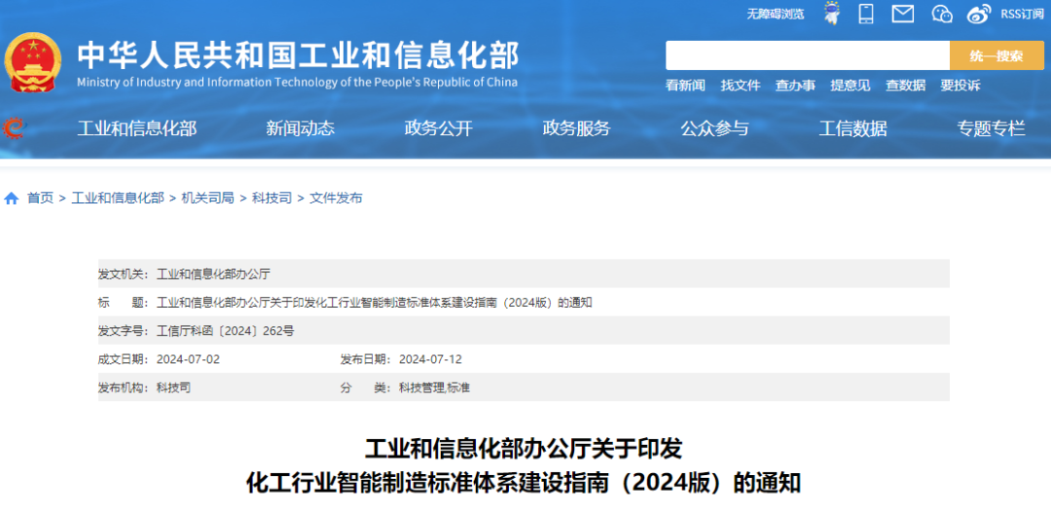Click the home icon in breadcrumb
This screenshot has height=511, width=1051.
(12, 199)
